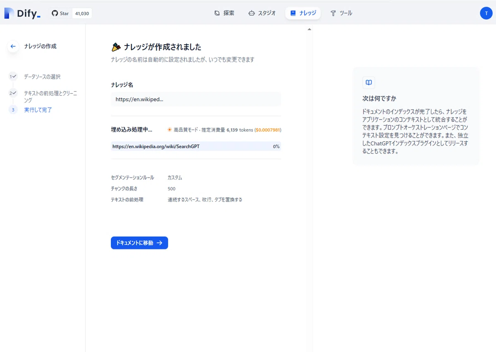Select step データソースの選択
Viewport: 496px width, 352px height.
pos(42,77)
